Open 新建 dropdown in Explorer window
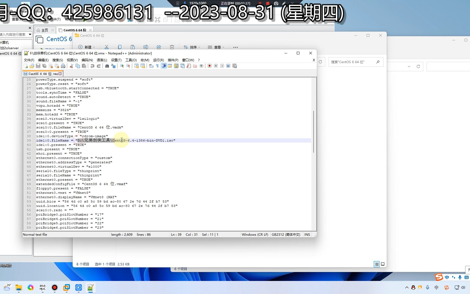Screen dimensions: 470x294 tap(87, 47)
